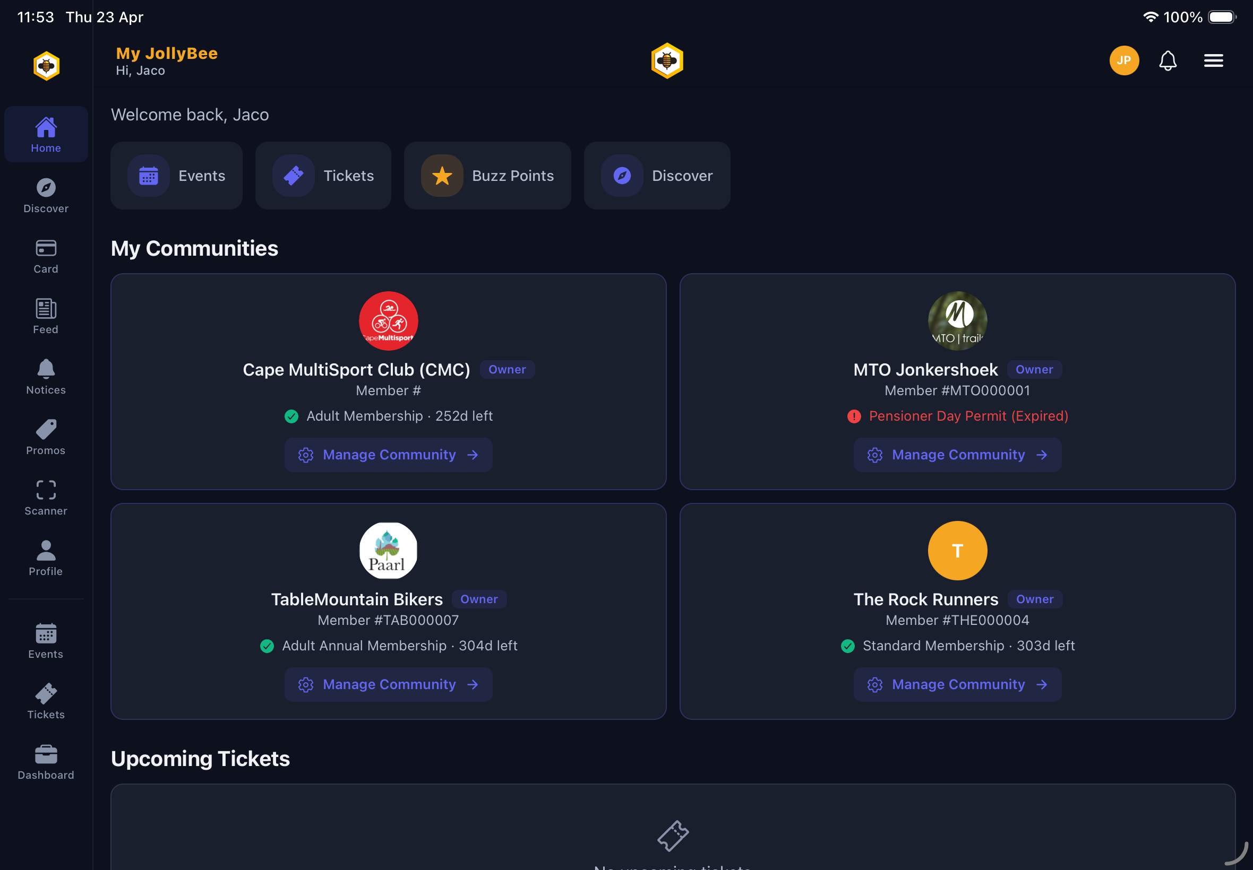Image resolution: width=1253 pixels, height=870 pixels.
Task: Open Promos from the sidebar
Action: click(46, 436)
